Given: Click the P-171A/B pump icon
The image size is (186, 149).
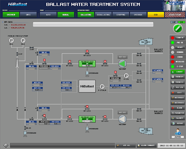Looking at the screenshot, I should (x=102, y=87).
